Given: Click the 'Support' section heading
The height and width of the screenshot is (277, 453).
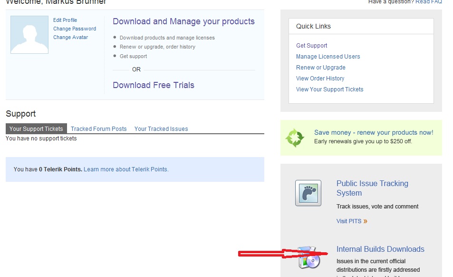Looking at the screenshot, I should click(21, 114).
